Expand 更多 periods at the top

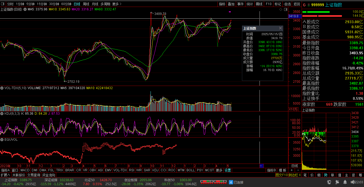(x=117, y=4)
